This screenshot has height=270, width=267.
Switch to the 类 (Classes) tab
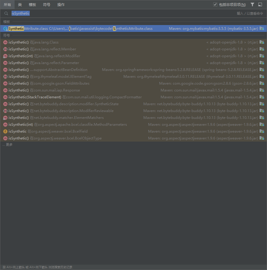point(20,4)
